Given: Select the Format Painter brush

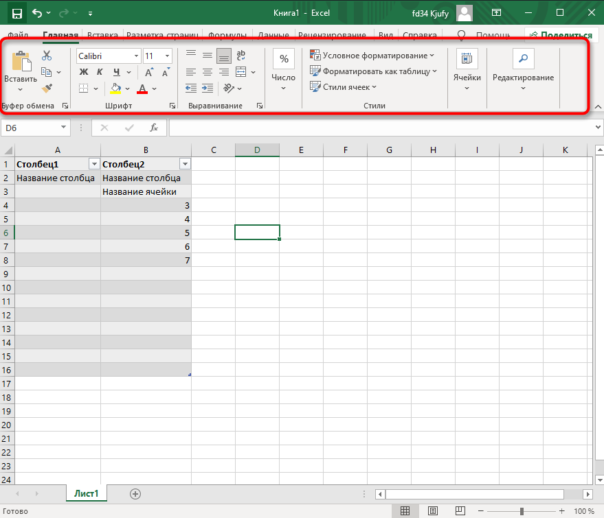Looking at the screenshot, I should pyautogui.click(x=47, y=88).
